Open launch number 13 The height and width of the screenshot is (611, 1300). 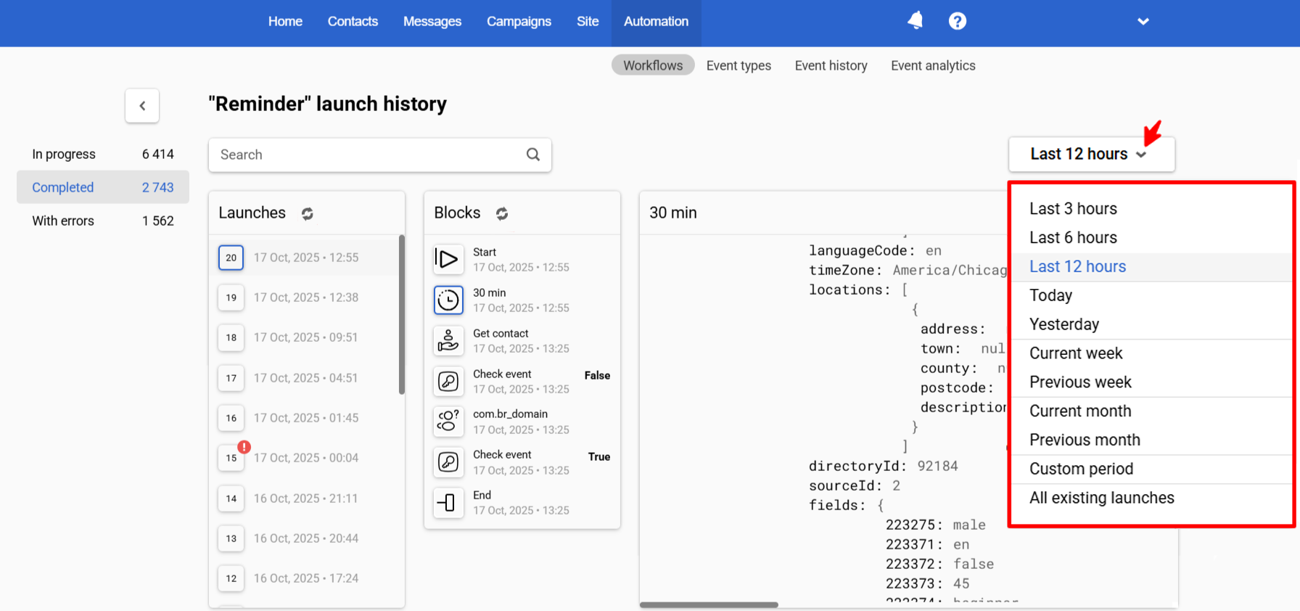pyautogui.click(x=231, y=538)
